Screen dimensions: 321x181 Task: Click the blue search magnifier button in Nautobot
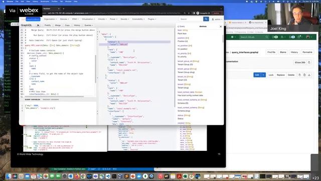[x=206, y=19]
